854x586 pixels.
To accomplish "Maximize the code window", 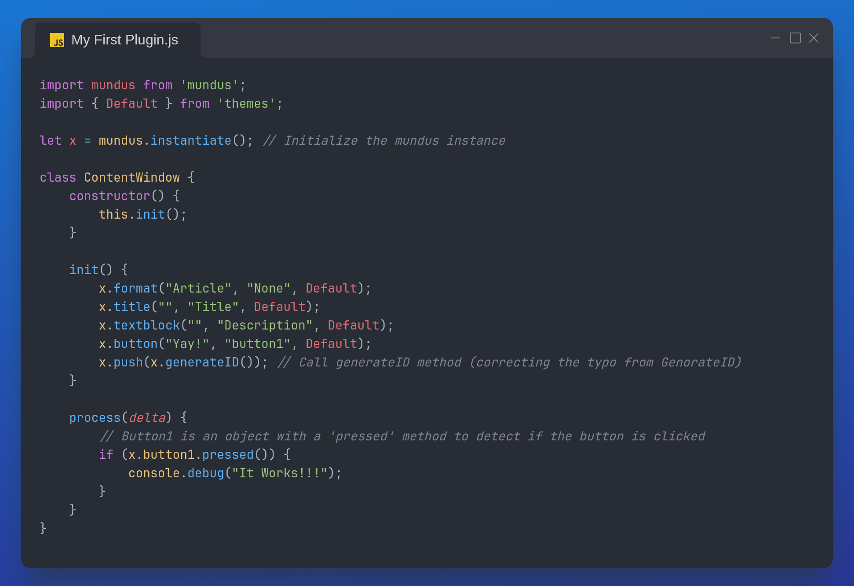I will [x=795, y=38].
